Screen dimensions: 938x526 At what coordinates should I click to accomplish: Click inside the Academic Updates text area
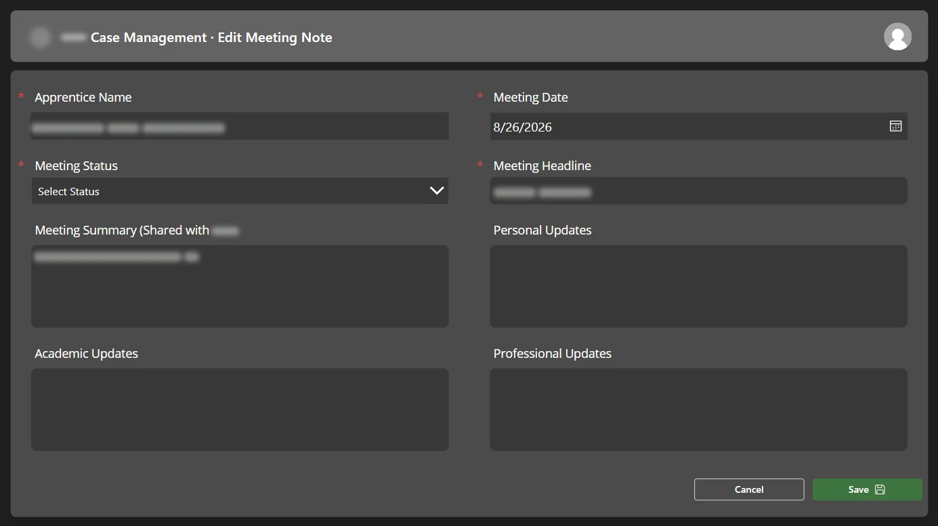[240, 409]
